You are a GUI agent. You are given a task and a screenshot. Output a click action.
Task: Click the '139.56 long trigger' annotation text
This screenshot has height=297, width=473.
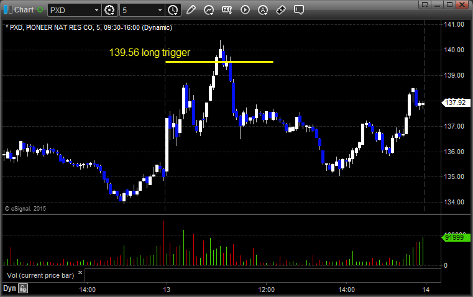click(x=150, y=52)
